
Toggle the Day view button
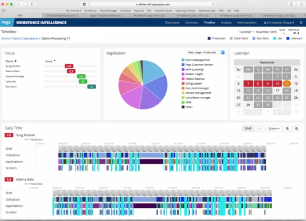259,128
